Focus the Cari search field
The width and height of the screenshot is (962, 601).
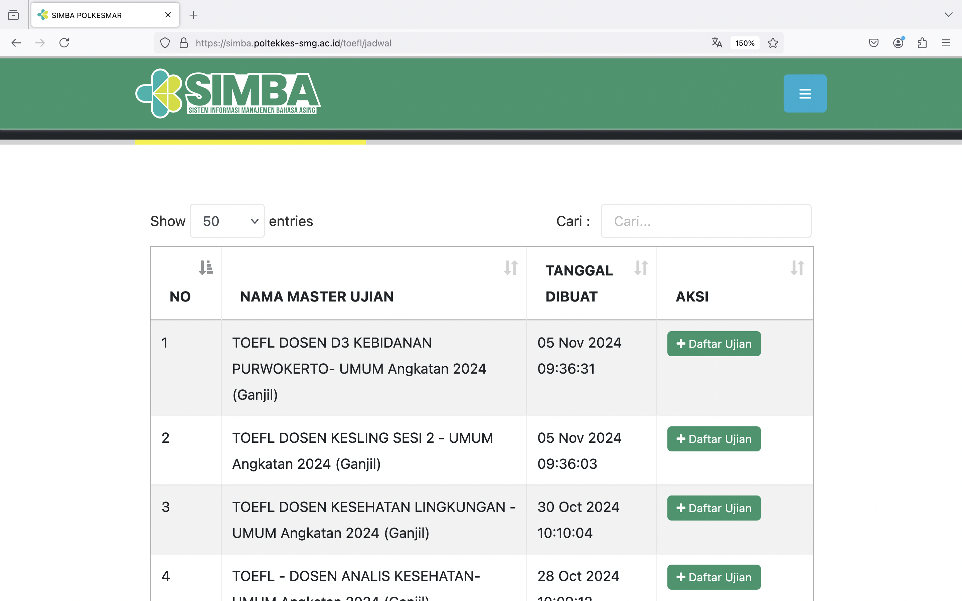(706, 221)
